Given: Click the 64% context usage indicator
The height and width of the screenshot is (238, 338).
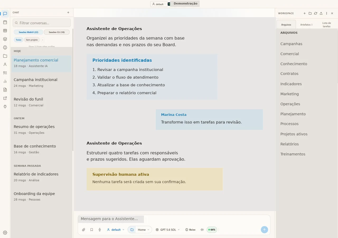Looking at the screenshot, I should [212, 230].
